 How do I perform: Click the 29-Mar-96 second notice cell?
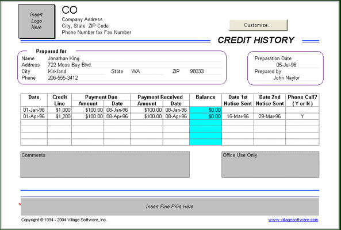270,116
